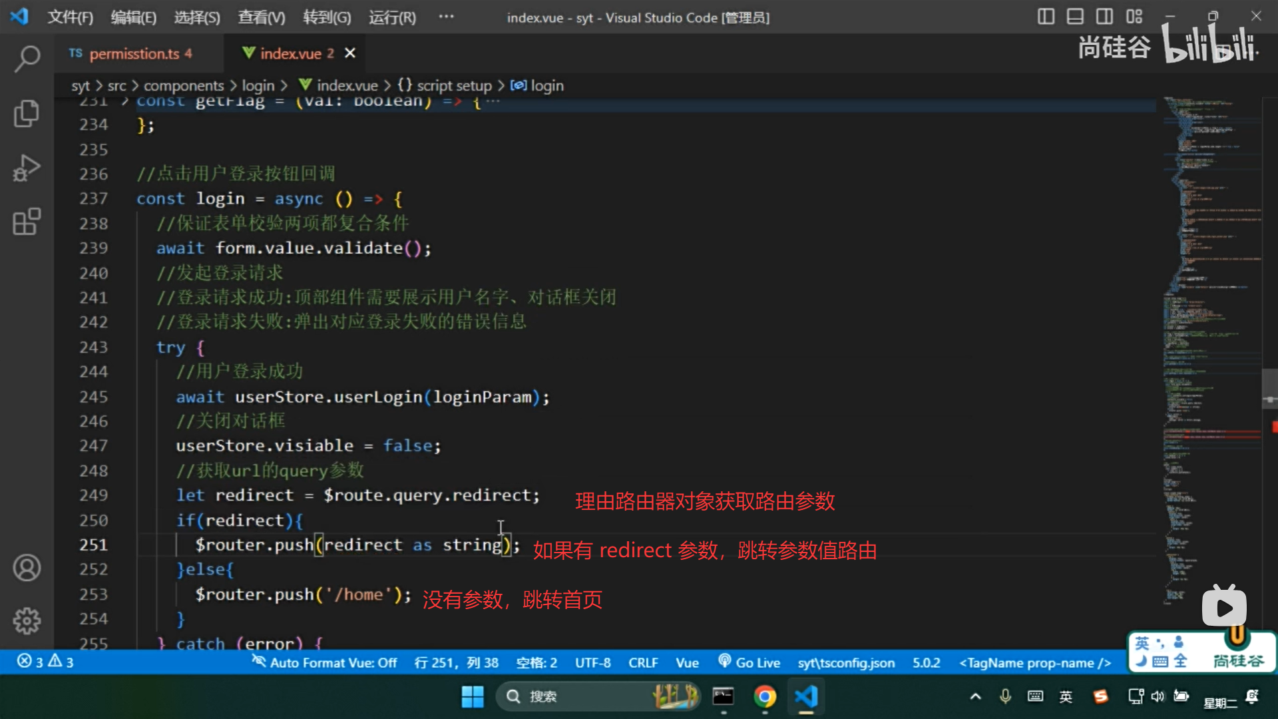This screenshot has width=1278, height=719.
Task: Open the menu bar overflow ellipsis
Action: point(446,17)
